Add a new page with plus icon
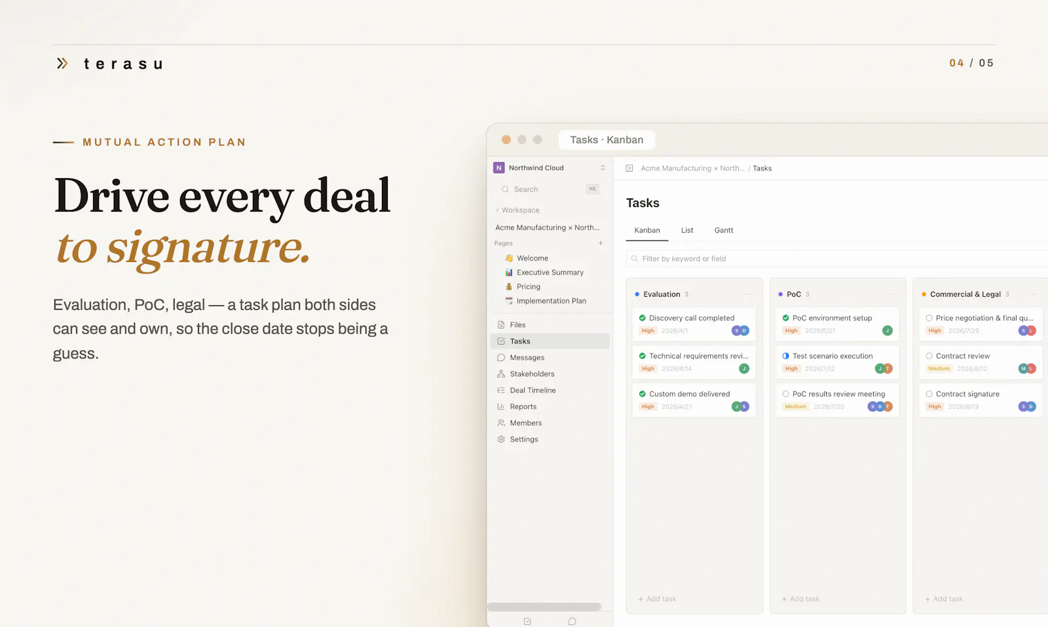 tap(601, 243)
